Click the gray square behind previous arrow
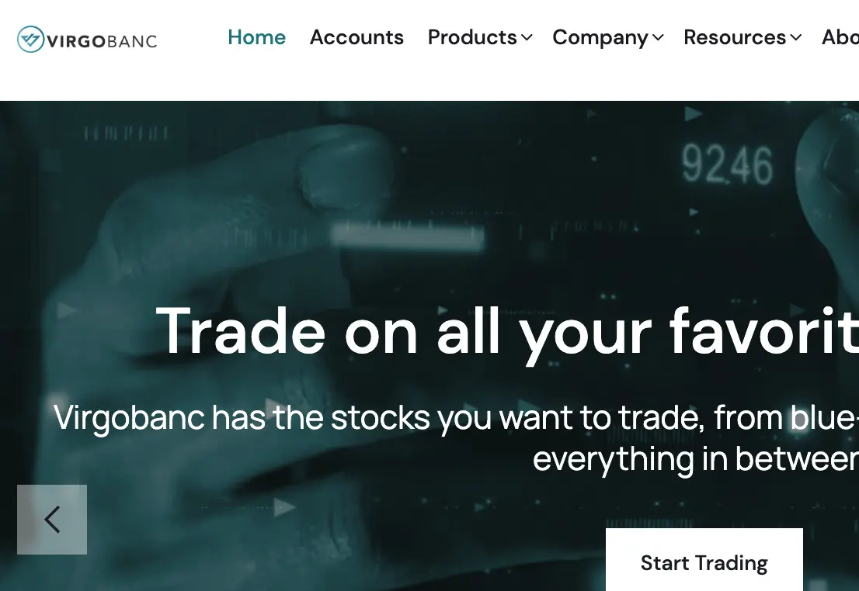Screen dimensions: 859x591 tap(52, 520)
